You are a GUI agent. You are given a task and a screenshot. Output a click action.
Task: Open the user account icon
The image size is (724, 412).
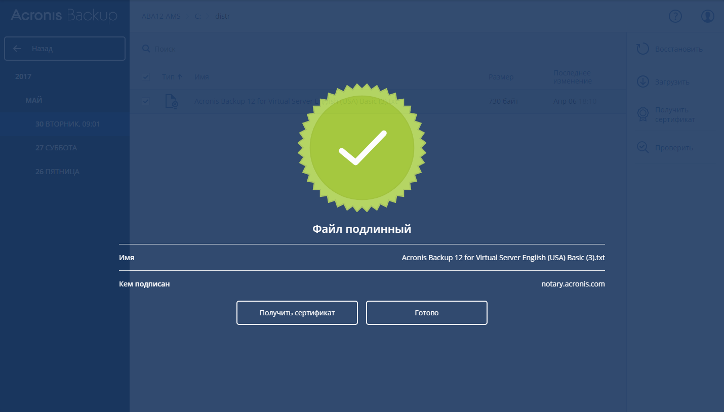[708, 16]
